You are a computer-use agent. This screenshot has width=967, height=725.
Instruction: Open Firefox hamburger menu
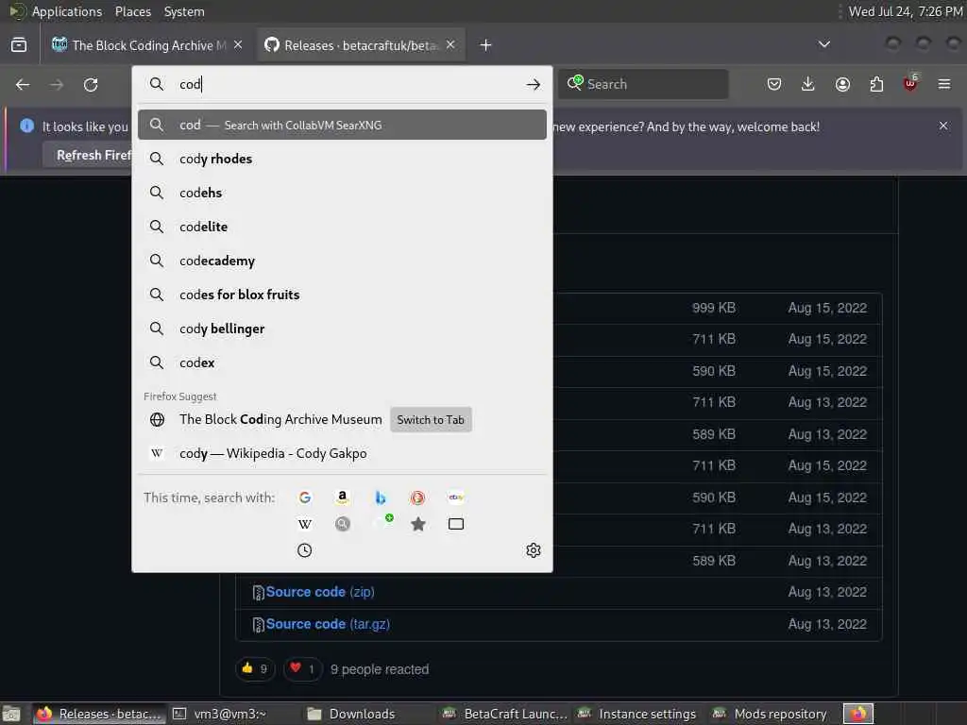(944, 84)
